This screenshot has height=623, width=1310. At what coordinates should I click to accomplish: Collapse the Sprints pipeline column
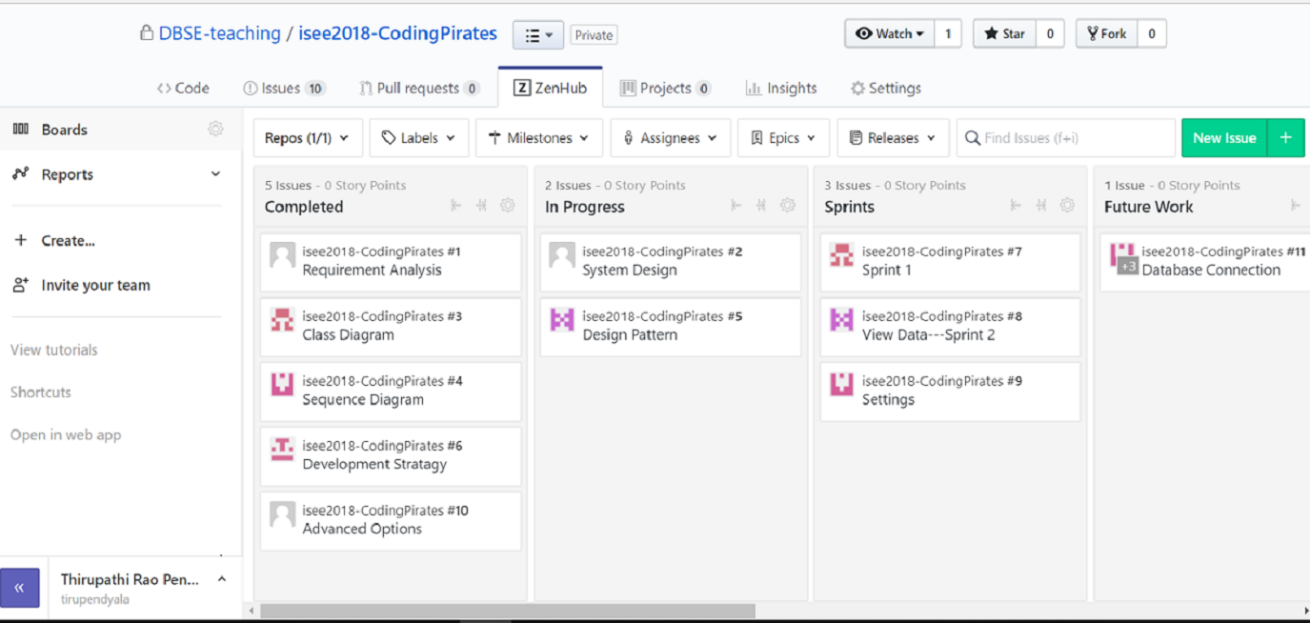[x=1015, y=205]
